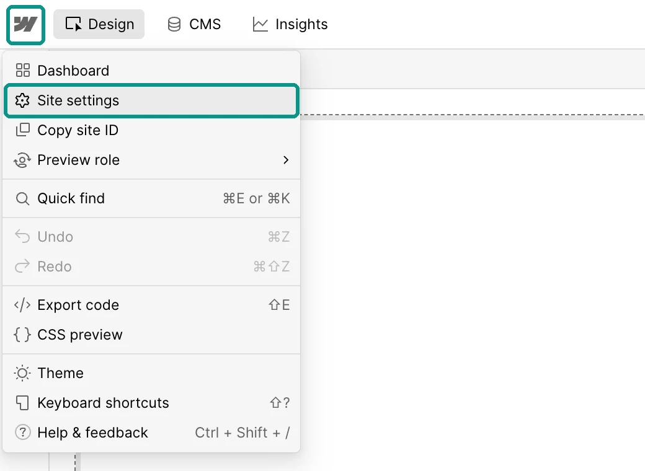The width and height of the screenshot is (645, 471).
Task: Open CSS preview
Action: tap(151, 335)
